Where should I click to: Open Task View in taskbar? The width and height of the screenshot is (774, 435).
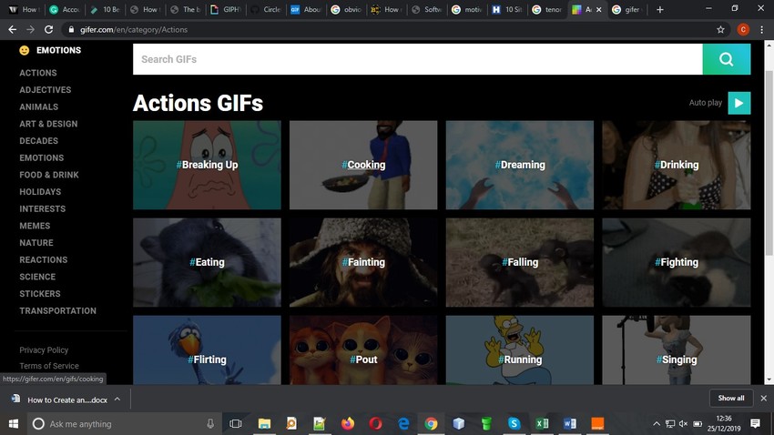coord(236,424)
